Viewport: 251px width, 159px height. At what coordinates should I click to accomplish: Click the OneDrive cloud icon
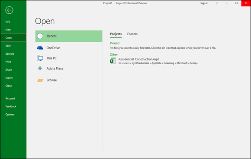(40, 48)
